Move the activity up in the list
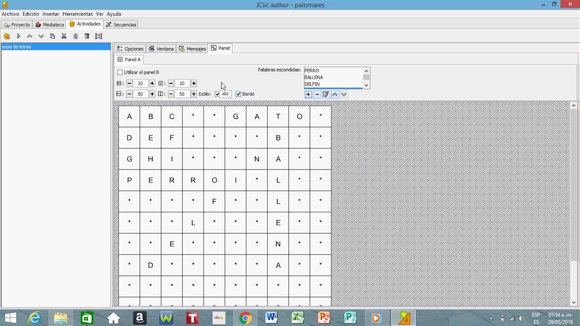Image resolution: width=580 pixels, height=326 pixels. 30,36
